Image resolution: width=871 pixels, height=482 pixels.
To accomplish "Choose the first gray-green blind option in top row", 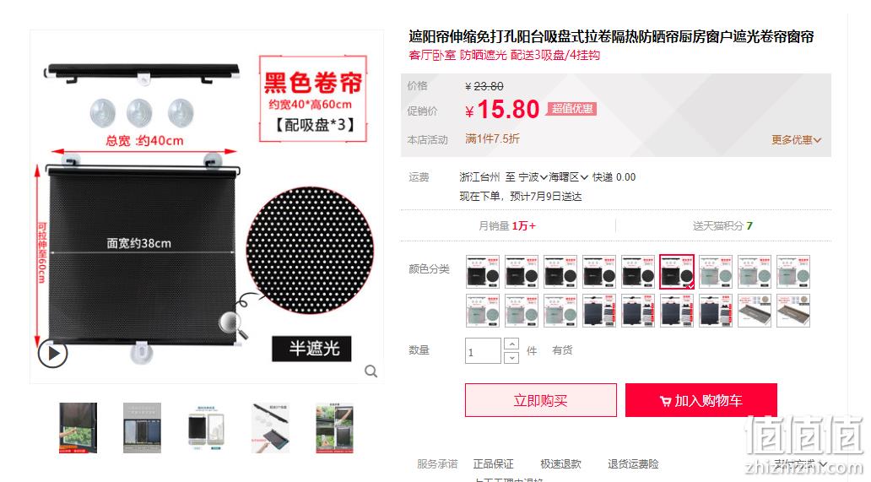I will pyautogui.click(x=716, y=272).
